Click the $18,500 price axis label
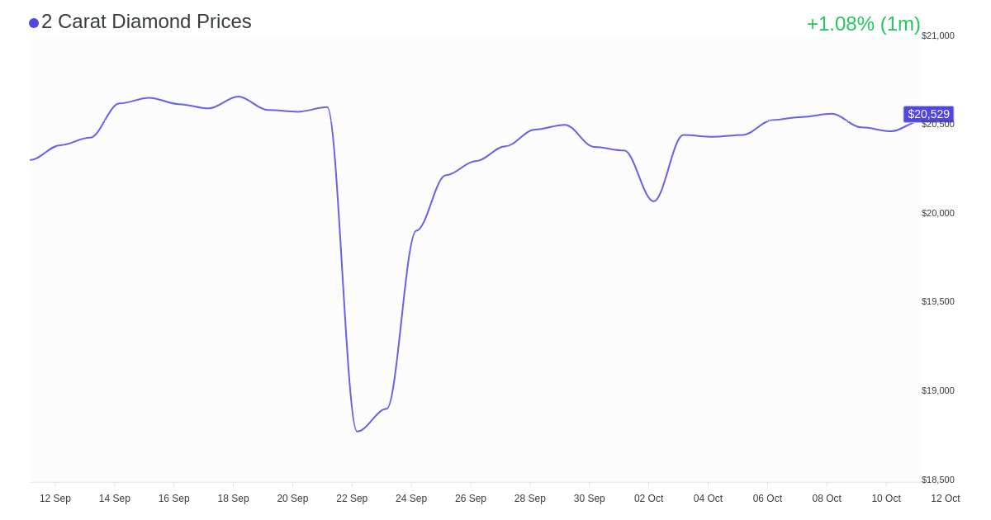Image resolution: width=991 pixels, height=520 pixels. pyautogui.click(x=937, y=480)
